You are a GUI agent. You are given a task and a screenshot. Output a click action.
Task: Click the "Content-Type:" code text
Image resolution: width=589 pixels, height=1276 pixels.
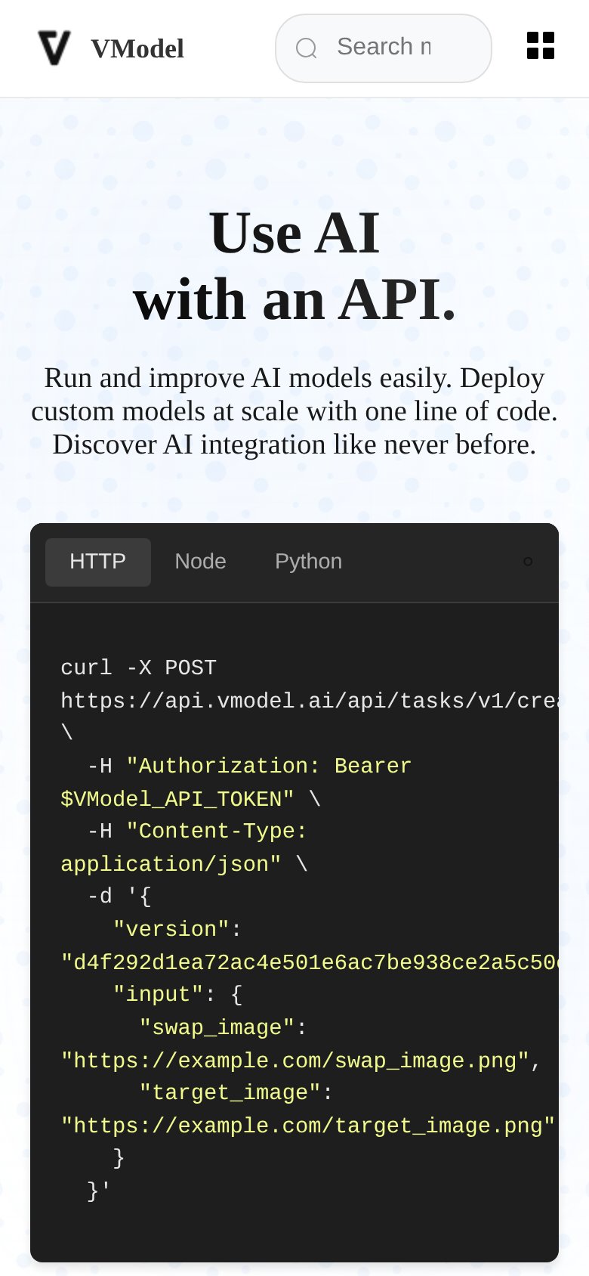217,831
